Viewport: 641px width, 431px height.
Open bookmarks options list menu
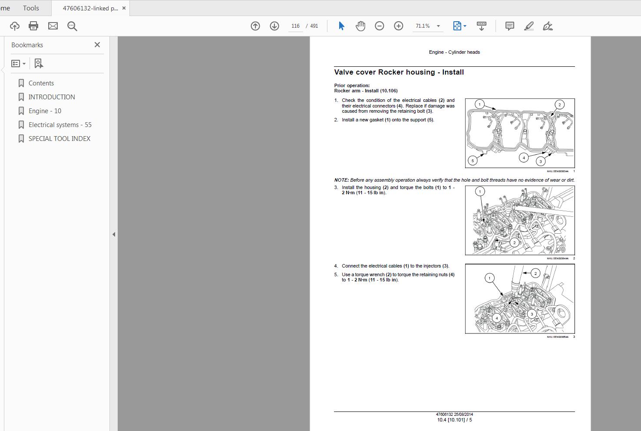pos(18,64)
